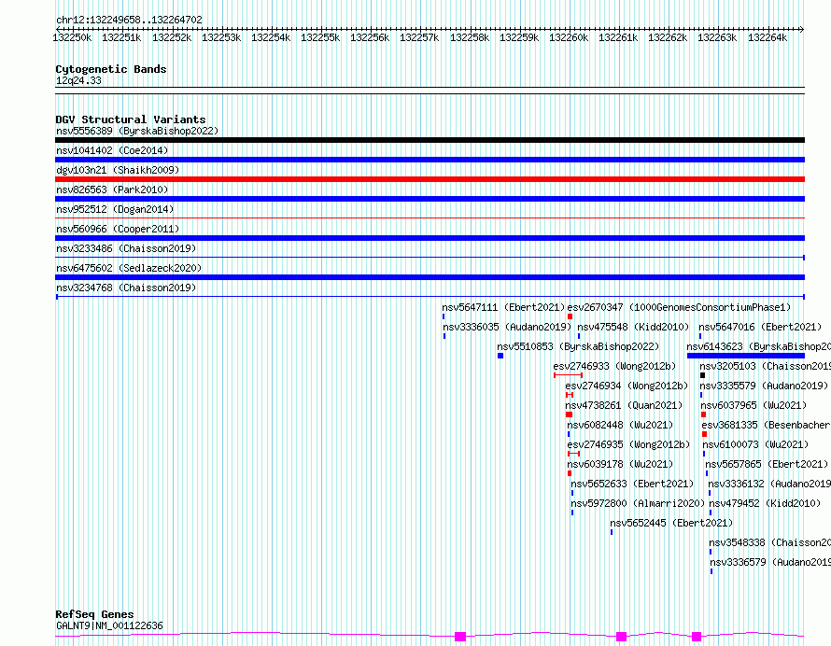Click the blue nsv5510853 variant square
This screenshot has width=831, height=646.
[x=500, y=356]
